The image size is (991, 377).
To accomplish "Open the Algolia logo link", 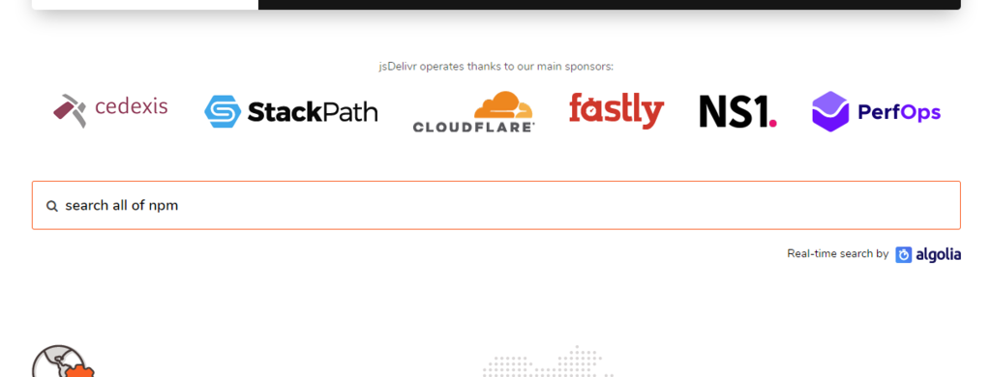I will tap(928, 254).
